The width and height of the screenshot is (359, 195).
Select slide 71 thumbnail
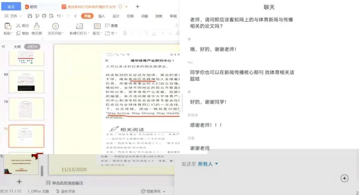tap(26, 136)
